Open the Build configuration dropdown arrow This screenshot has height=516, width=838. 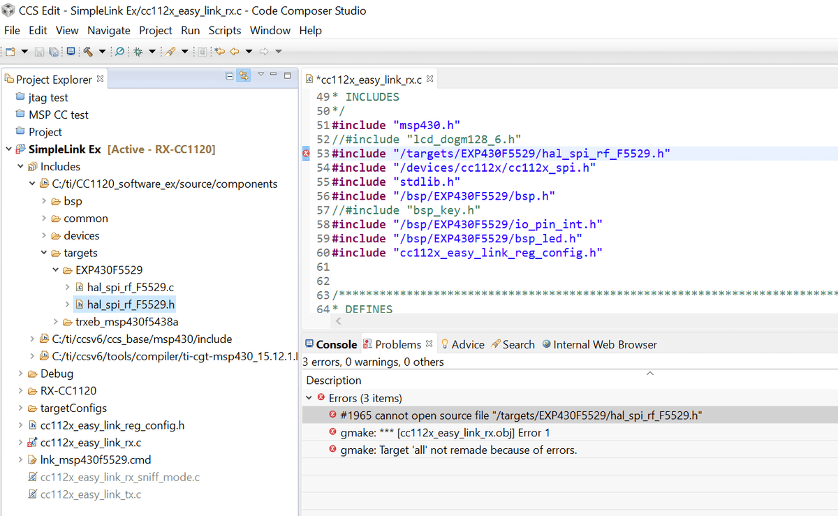point(102,52)
